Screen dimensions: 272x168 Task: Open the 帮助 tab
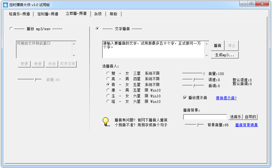point(113,14)
